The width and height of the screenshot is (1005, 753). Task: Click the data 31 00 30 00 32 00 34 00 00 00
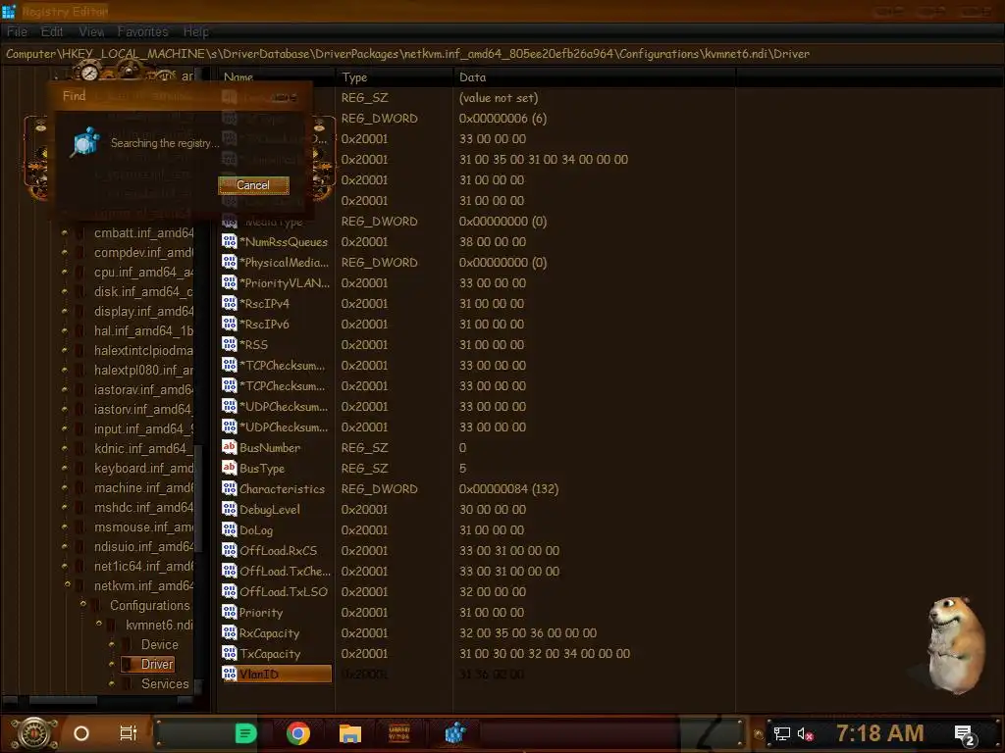[544, 653]
